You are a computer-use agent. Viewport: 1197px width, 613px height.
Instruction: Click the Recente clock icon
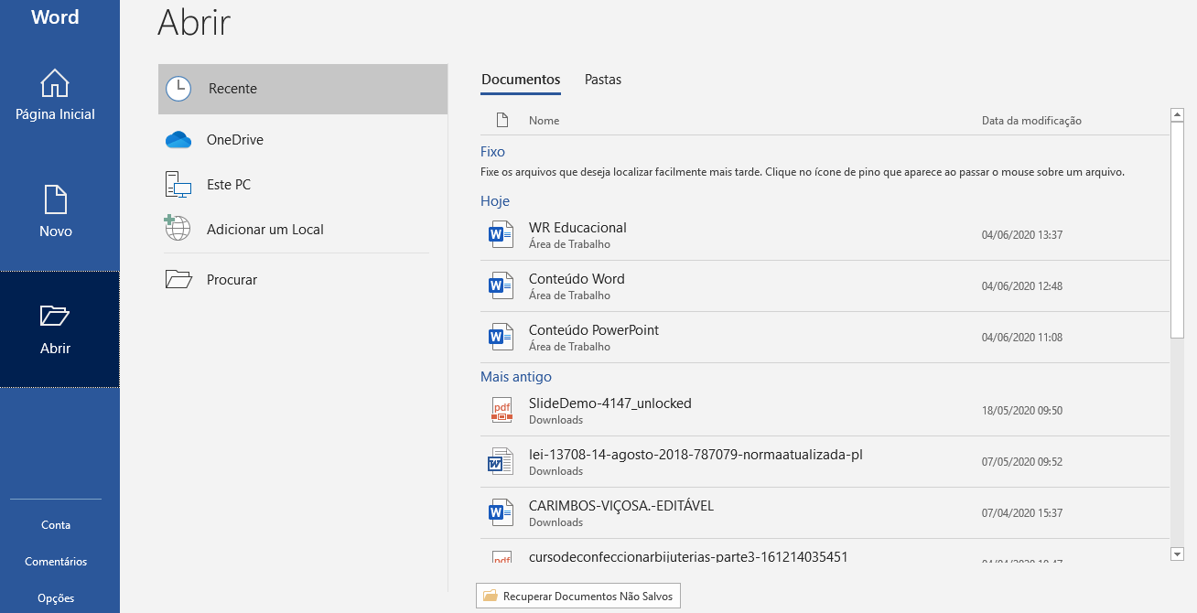point(178,89)
